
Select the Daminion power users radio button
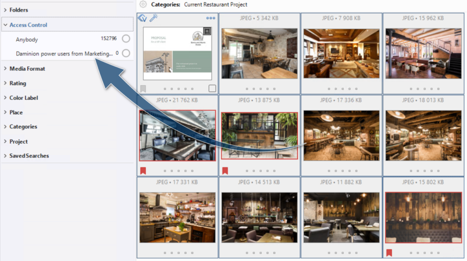pyautogui.click(x=126, y=53)
